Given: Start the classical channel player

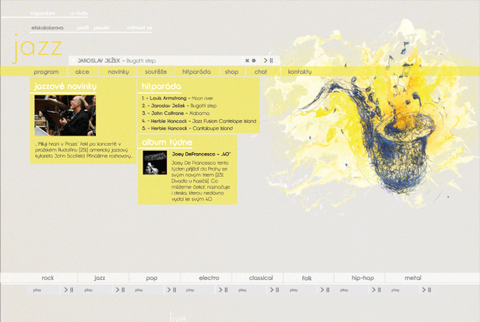Looking at the screenshot, I should point(274,290).
